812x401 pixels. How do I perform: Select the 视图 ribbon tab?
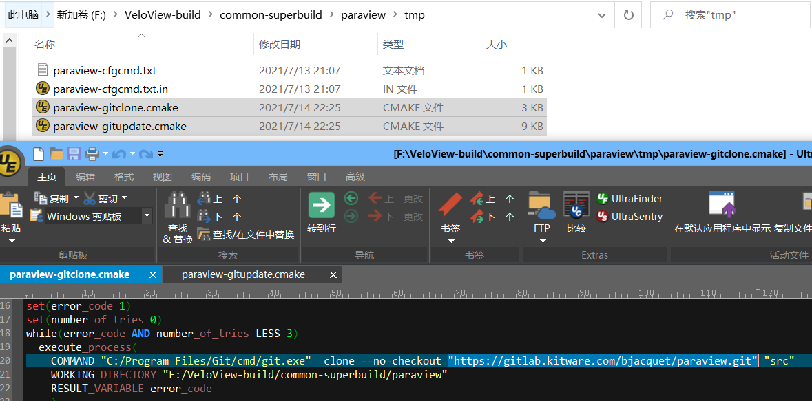click(162, 177)
